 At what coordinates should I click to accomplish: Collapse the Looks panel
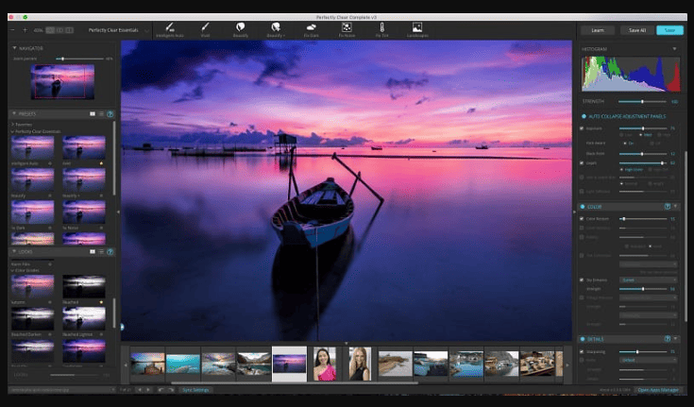(x=14, y=251)
